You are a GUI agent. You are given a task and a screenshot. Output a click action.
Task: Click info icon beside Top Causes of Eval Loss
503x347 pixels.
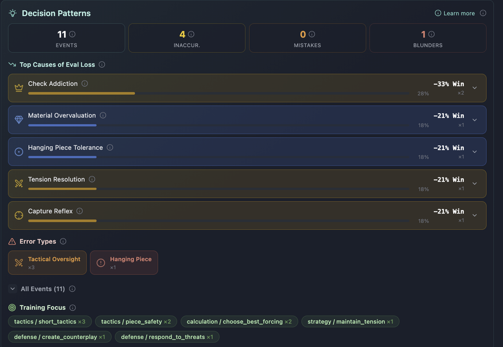coord(102,64)
